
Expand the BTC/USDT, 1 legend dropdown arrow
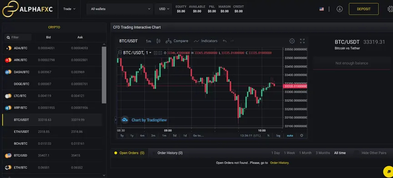click(150, 53)
